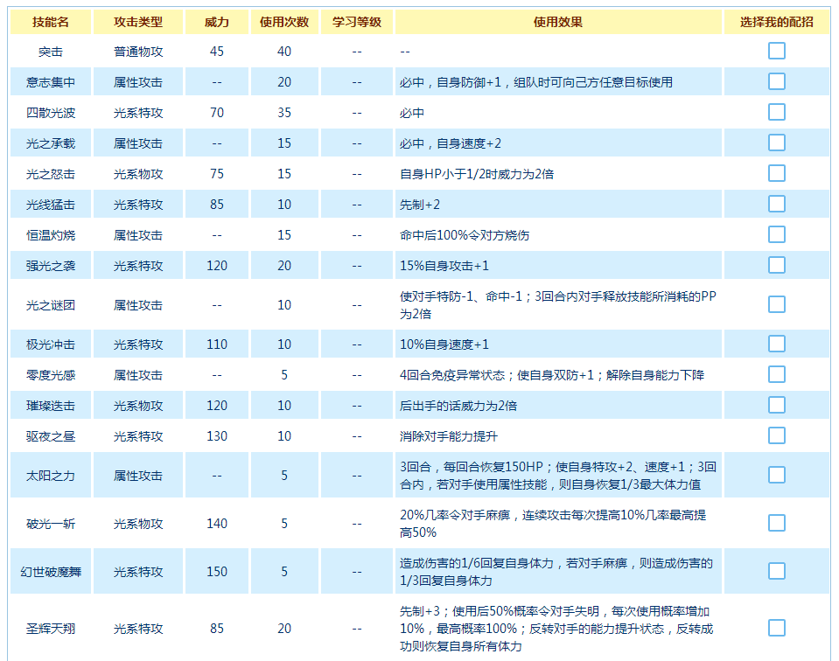This screenshot has width=839, height=661.
Task: Check the box for 强光之袭
Action: (776, 265)
